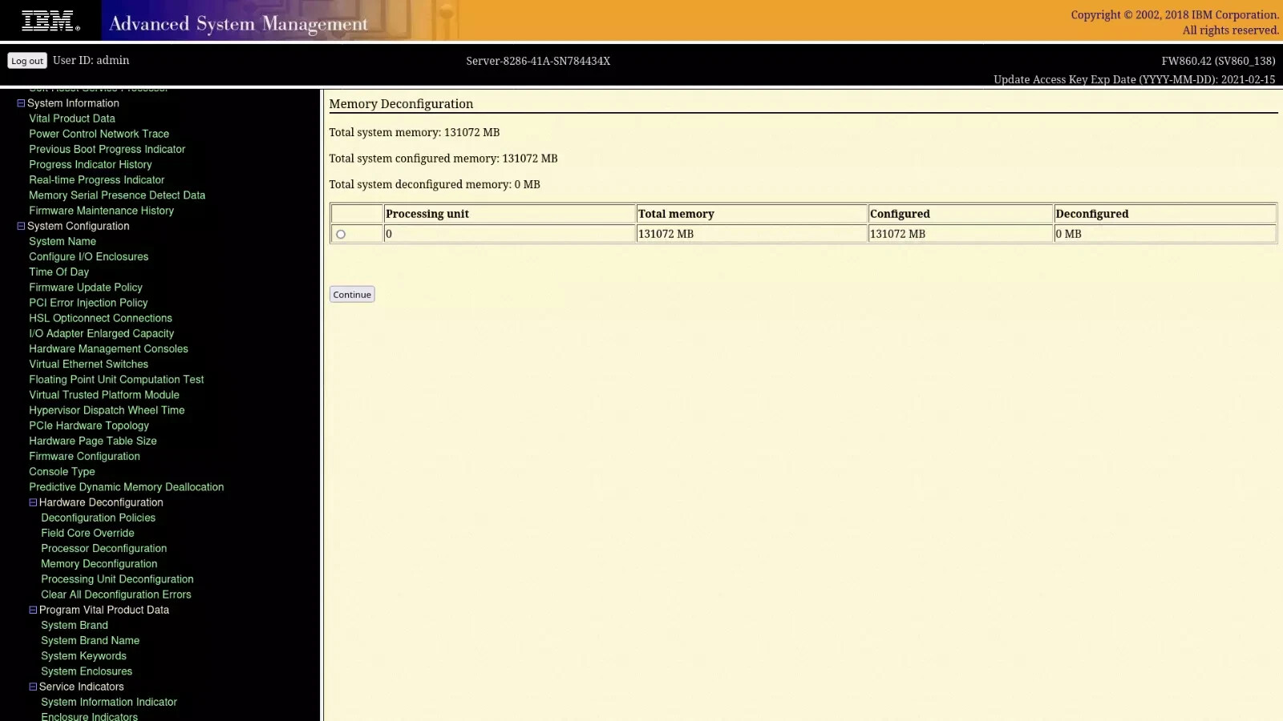Open Time Of Day settings
The width and height of the screenshot is (1283, 721).
[x=59, y=272]
